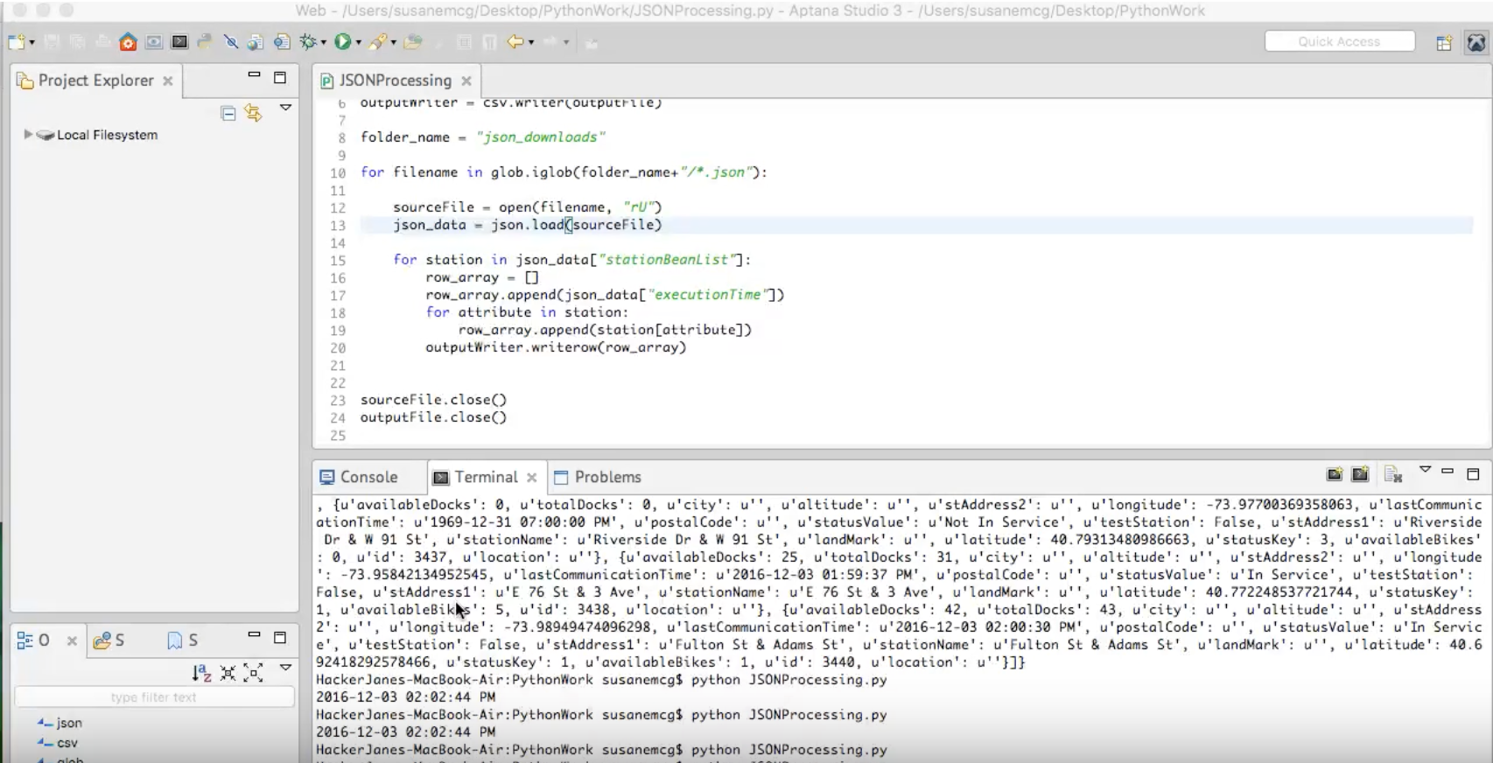1493x763 pixels.
Task: Open the Run configurations dropdown arrow
Action: pyautogui.click(x=358, y=42)
